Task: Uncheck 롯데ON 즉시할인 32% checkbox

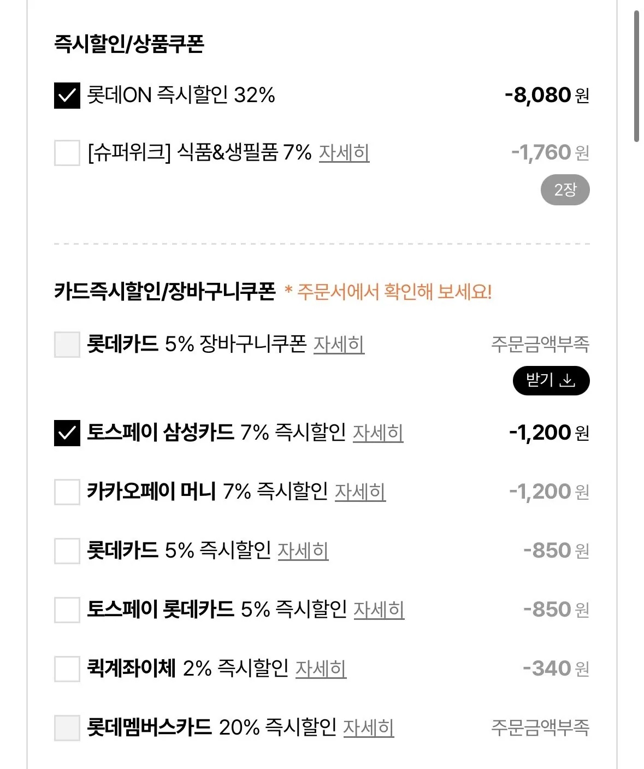Action: pos(67,96)
